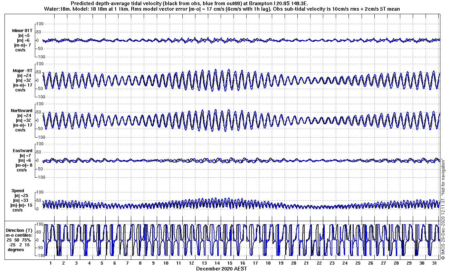Select the "Major -9T" panel label
The image size is (449, 276).
[22, 71]
